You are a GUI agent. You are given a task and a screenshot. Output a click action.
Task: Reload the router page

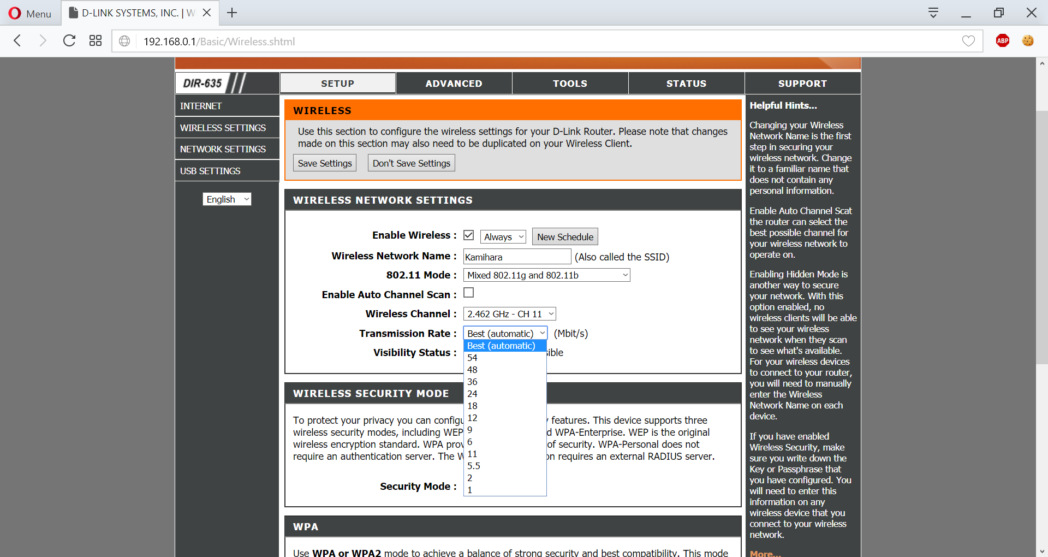(x=69, y=41)
